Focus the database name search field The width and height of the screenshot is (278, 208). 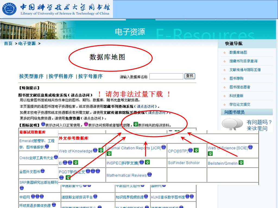click(166, 76)
